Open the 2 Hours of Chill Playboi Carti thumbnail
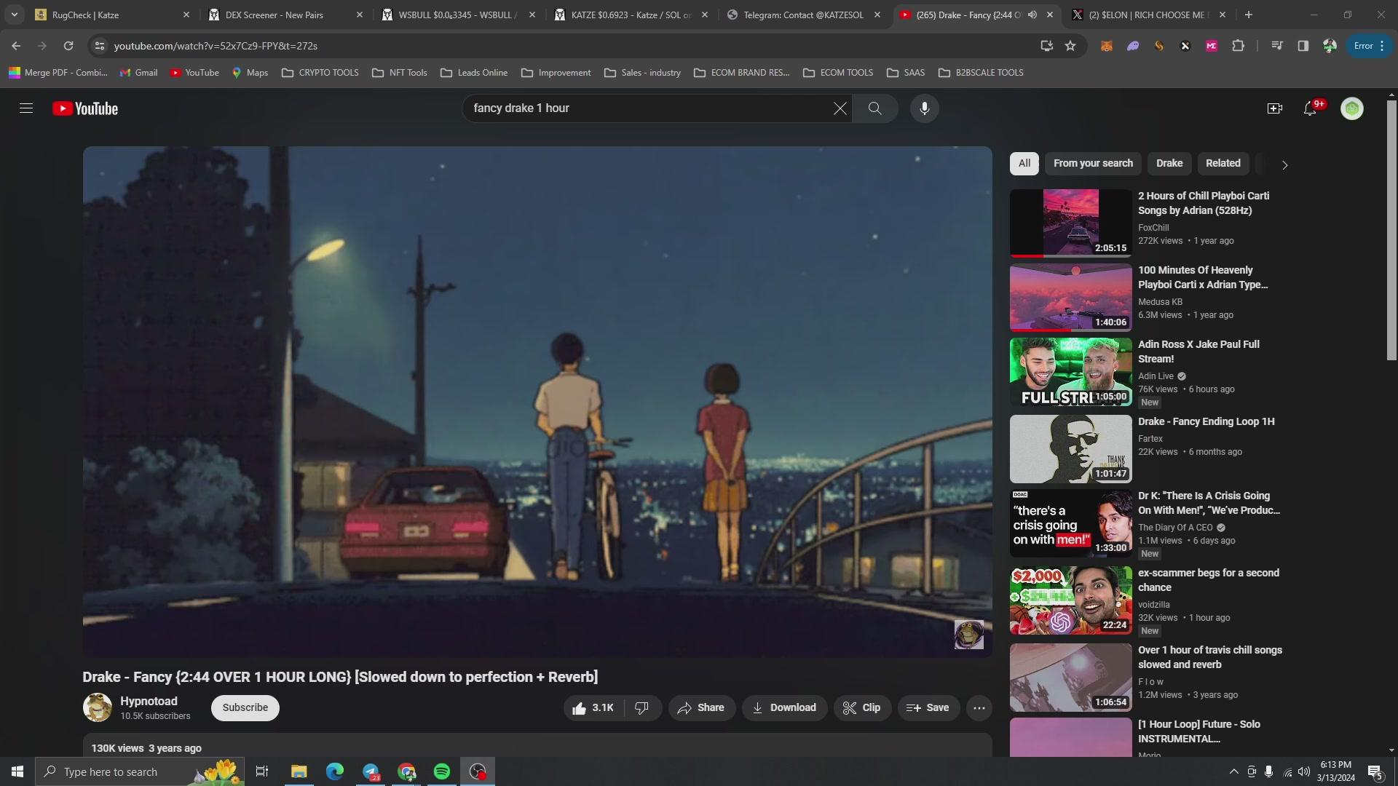 tap(1070, 223)
